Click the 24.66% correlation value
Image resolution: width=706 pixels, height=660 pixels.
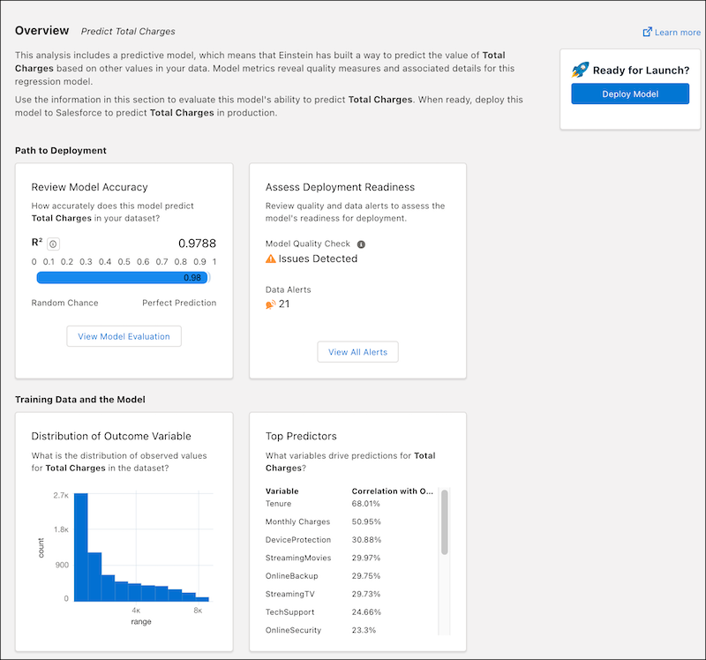click(366, 611)
